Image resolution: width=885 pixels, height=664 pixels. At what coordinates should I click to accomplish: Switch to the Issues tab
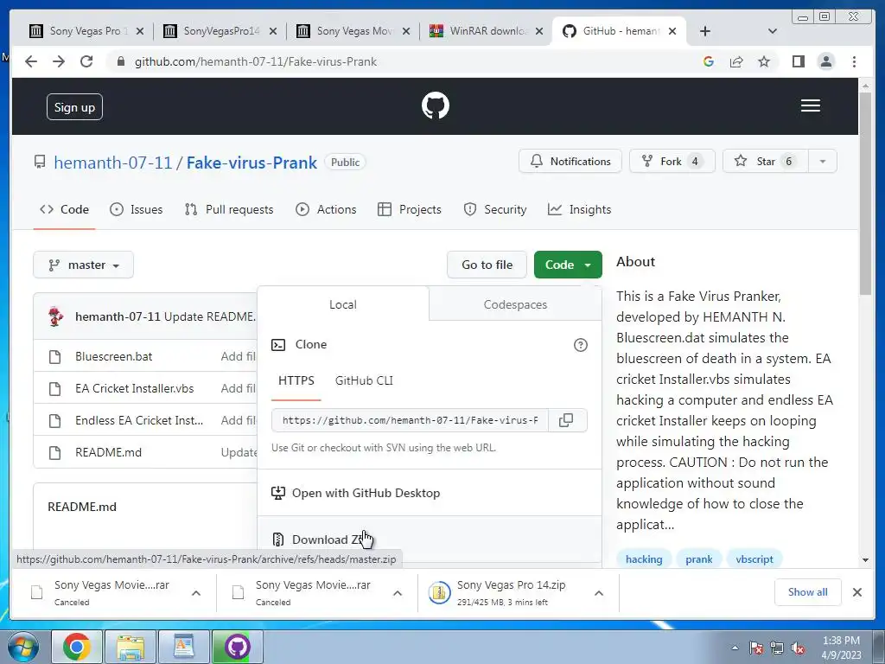click(x=136, y=209)
